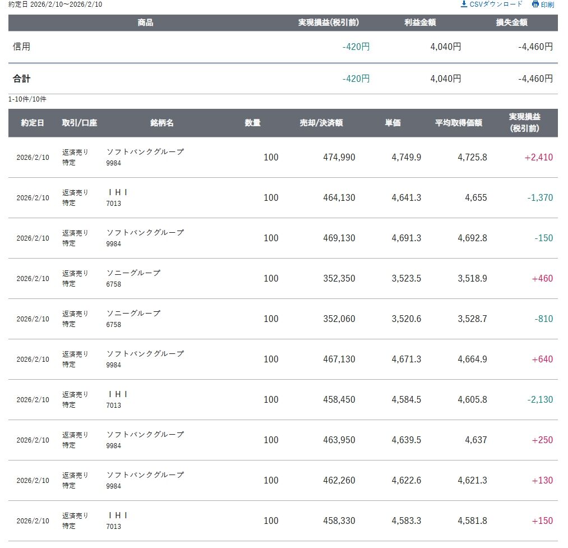Click the download icon beside CSVダウンロード
This screenshot has height=548, width=568.
464,4
